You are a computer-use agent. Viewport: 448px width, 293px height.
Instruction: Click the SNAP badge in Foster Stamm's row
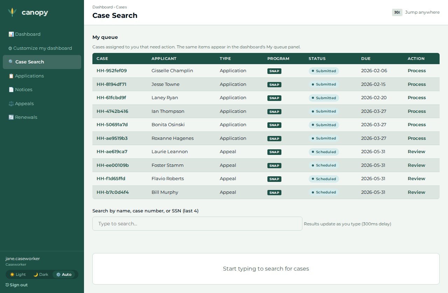tap(274, 166)
